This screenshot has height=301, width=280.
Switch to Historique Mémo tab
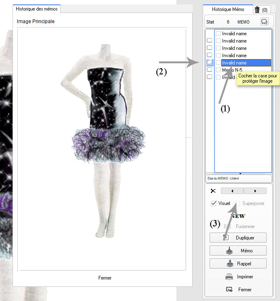click(x=228, y=9)
